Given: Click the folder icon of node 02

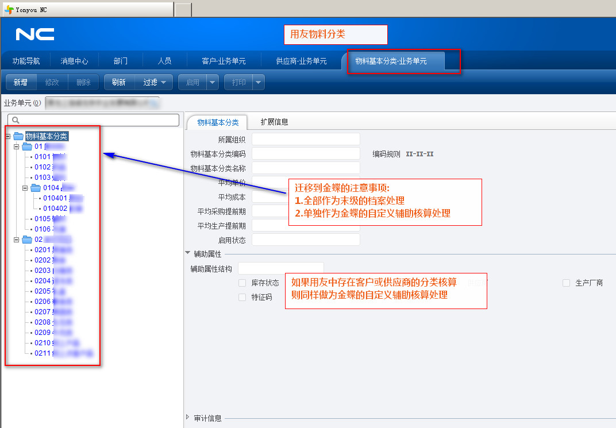Looking at the screenshot, I should [x=27, y=240].
